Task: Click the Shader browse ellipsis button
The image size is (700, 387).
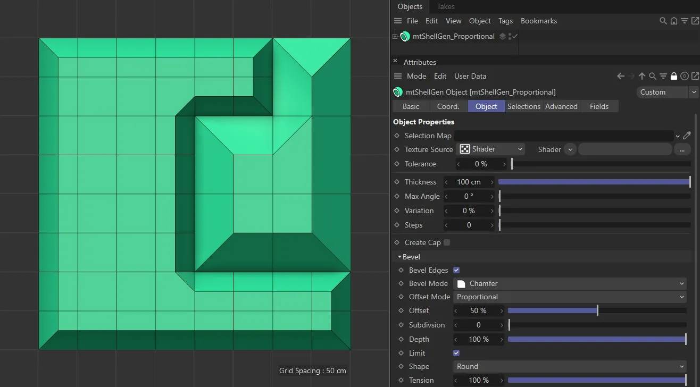Action: (x=682, y=149)
